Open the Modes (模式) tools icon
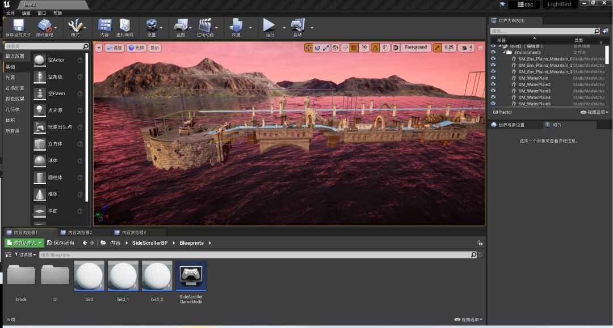613x328 pixels. click(x=75, y=25)
